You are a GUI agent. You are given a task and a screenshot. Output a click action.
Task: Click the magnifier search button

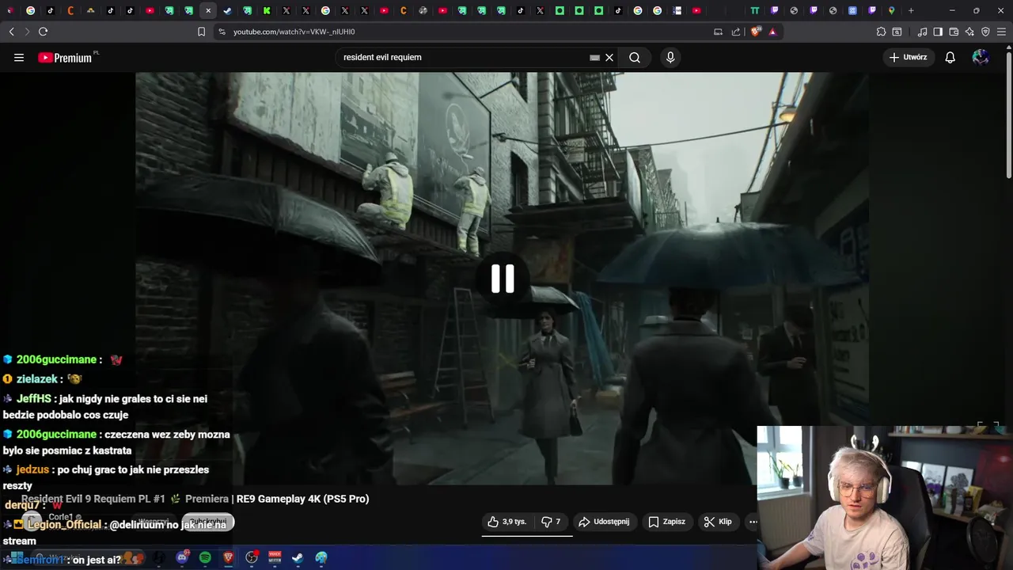click(635, 57)
